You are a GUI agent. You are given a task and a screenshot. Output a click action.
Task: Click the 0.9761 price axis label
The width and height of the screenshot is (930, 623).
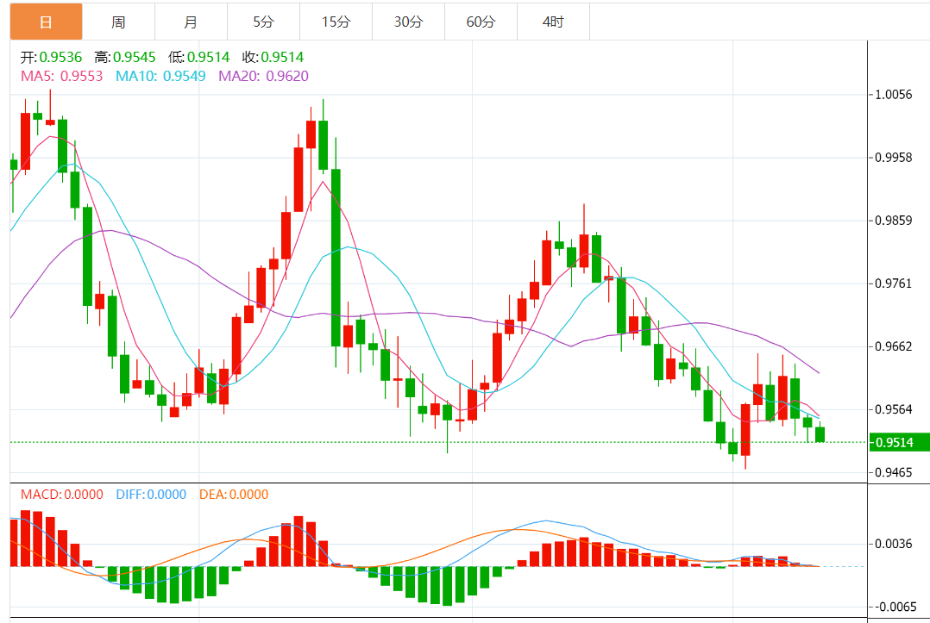pos(894,283)
